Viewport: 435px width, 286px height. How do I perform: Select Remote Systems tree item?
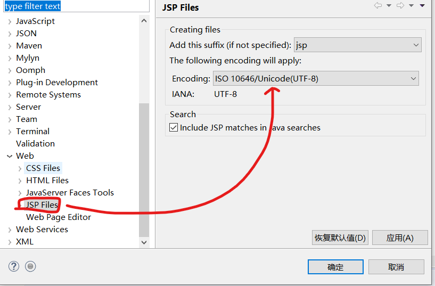[48, 95]
